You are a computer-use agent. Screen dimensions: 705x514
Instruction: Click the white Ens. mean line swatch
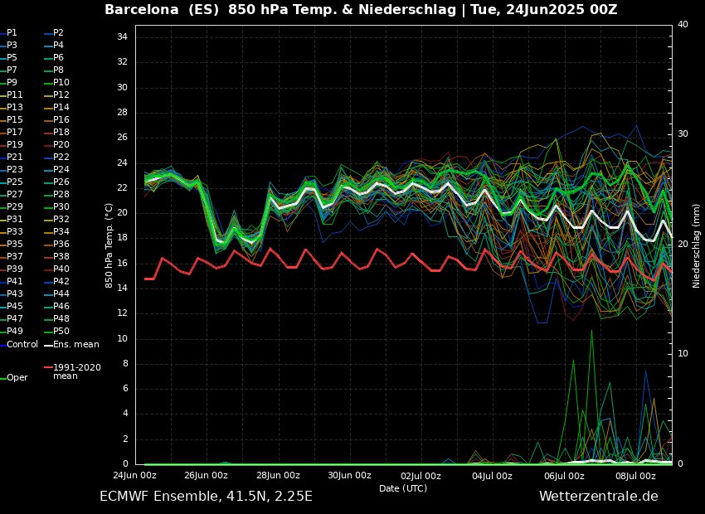coord(47,346)
